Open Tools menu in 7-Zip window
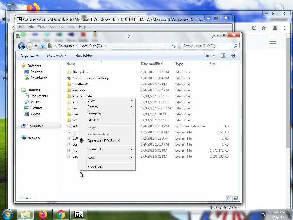 71,27
